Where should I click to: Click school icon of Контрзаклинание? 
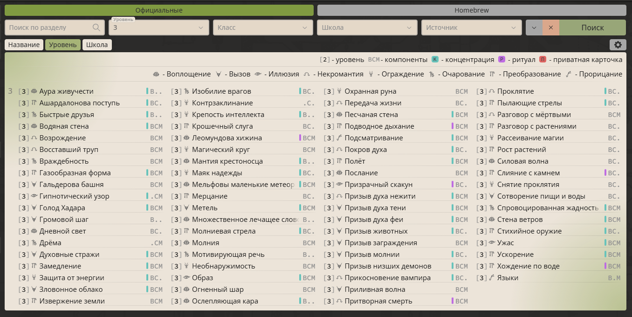tap(187, 103)
